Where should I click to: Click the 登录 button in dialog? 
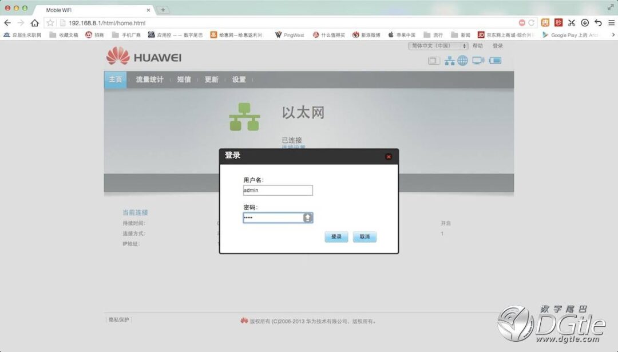[336, 236]
